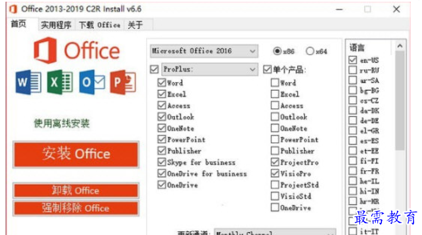Click the 安装 Office button
This screenshot has width=422, height=235.
(76, 155)
